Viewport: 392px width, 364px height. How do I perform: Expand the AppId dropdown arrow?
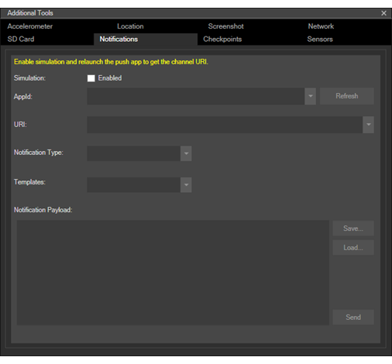tap(310, 96)
